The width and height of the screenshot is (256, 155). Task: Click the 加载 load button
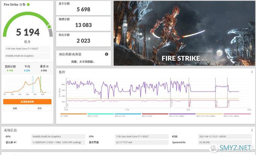(15, 108)
